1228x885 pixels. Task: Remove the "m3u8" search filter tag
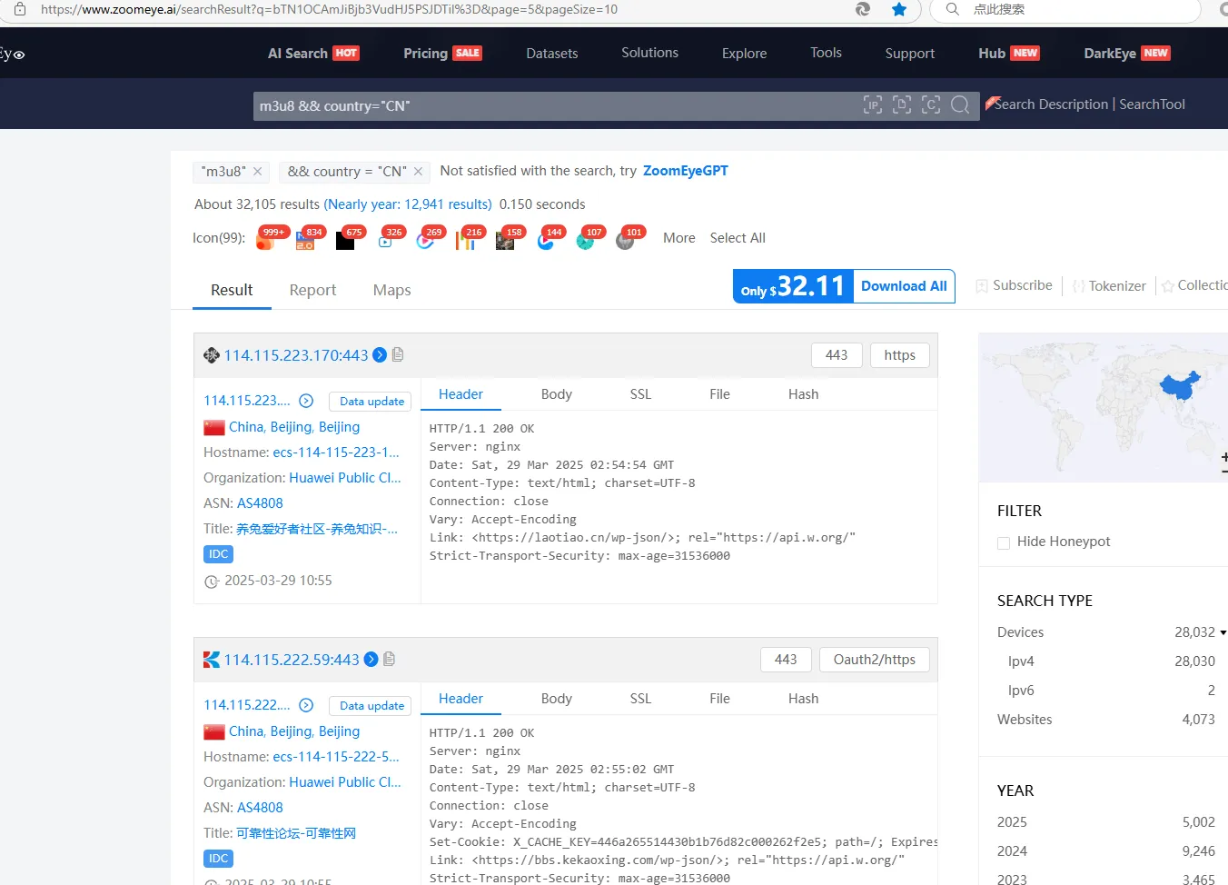coord(258,172)
